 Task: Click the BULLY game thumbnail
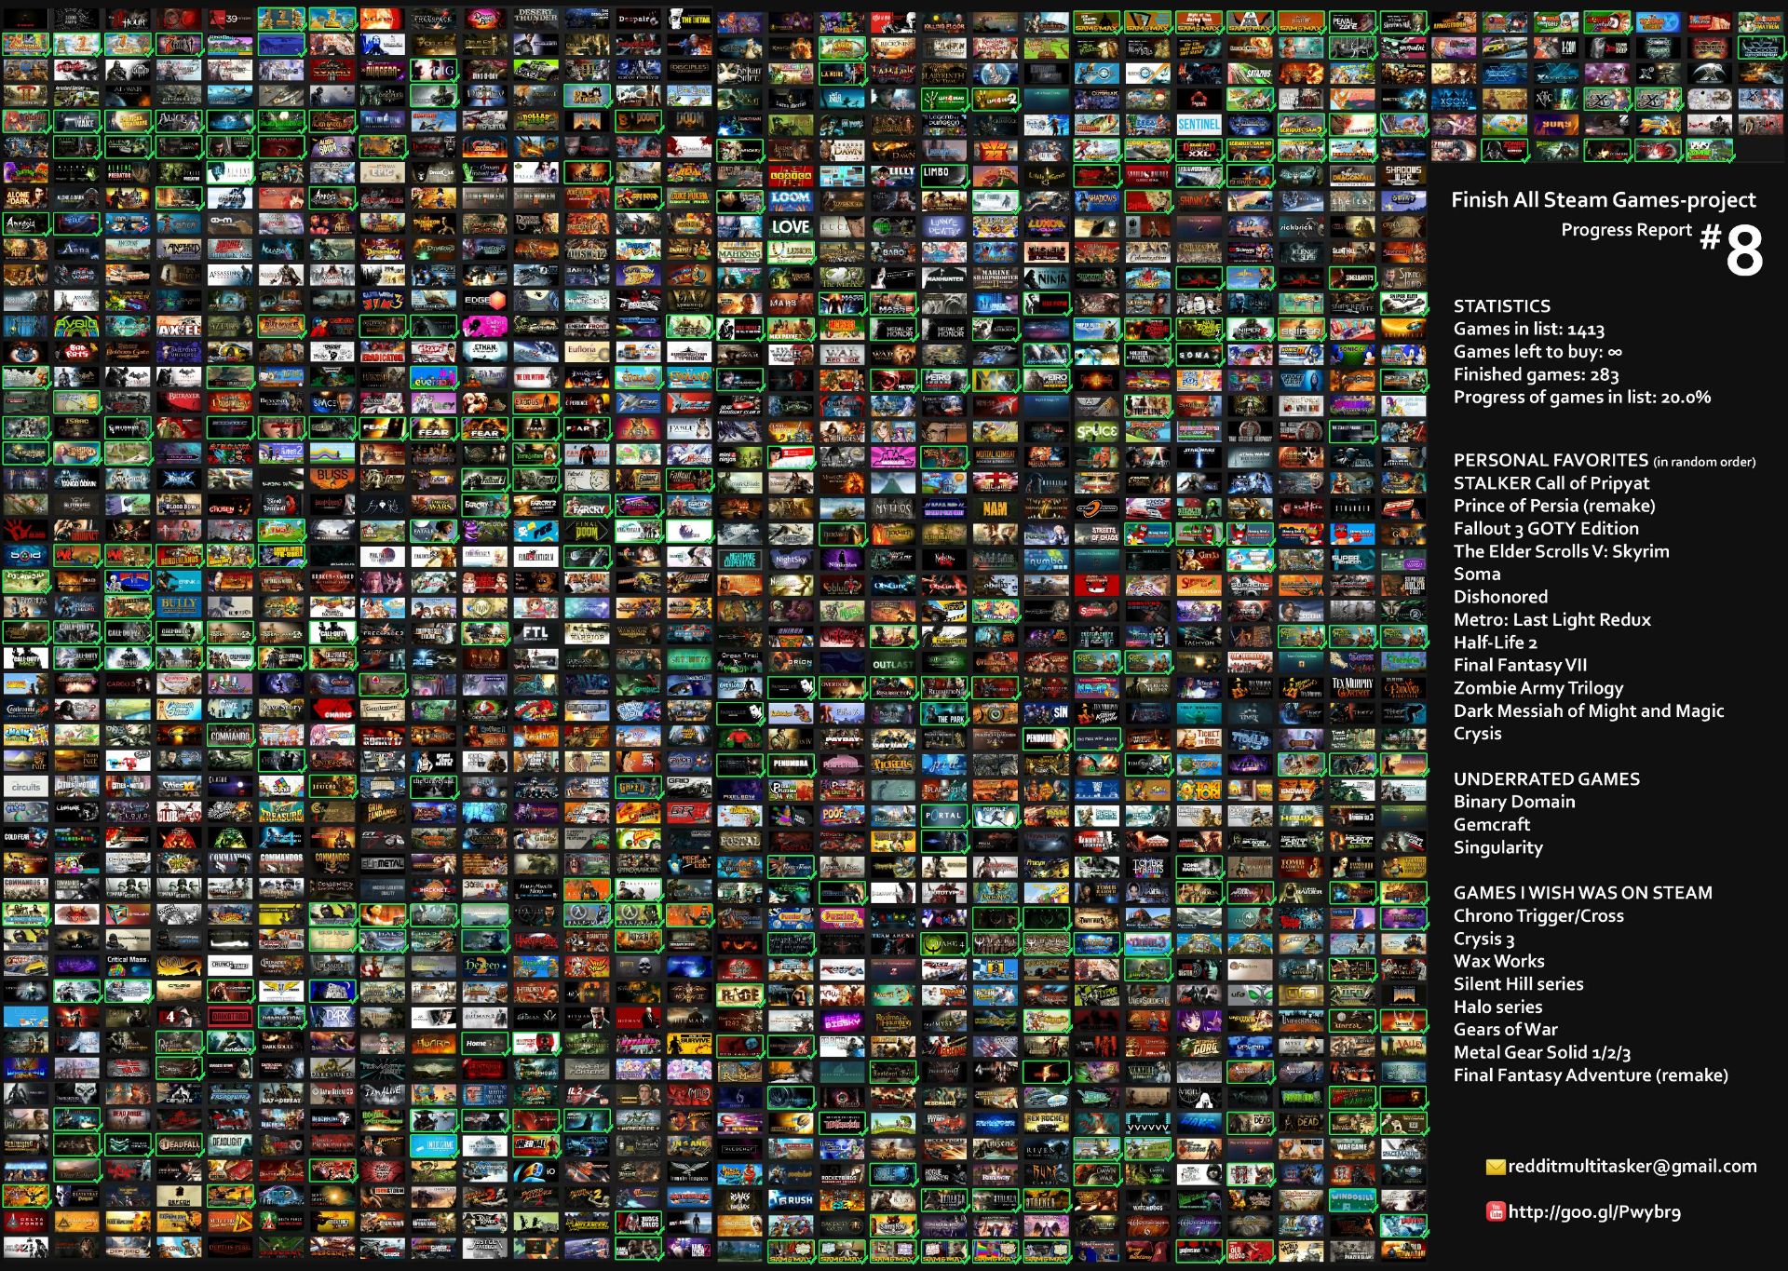(179, 605)
